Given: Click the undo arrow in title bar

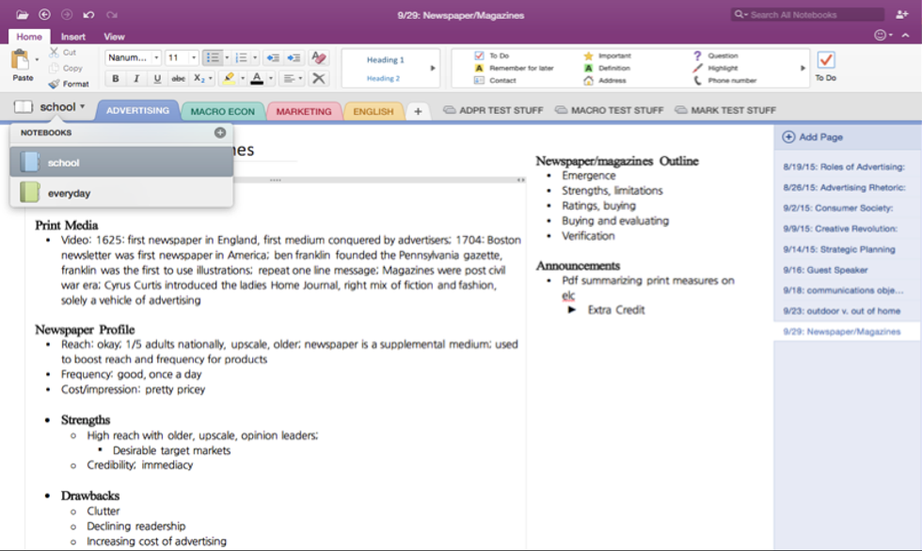Looking at the screenshot, I should click(88, 14).
